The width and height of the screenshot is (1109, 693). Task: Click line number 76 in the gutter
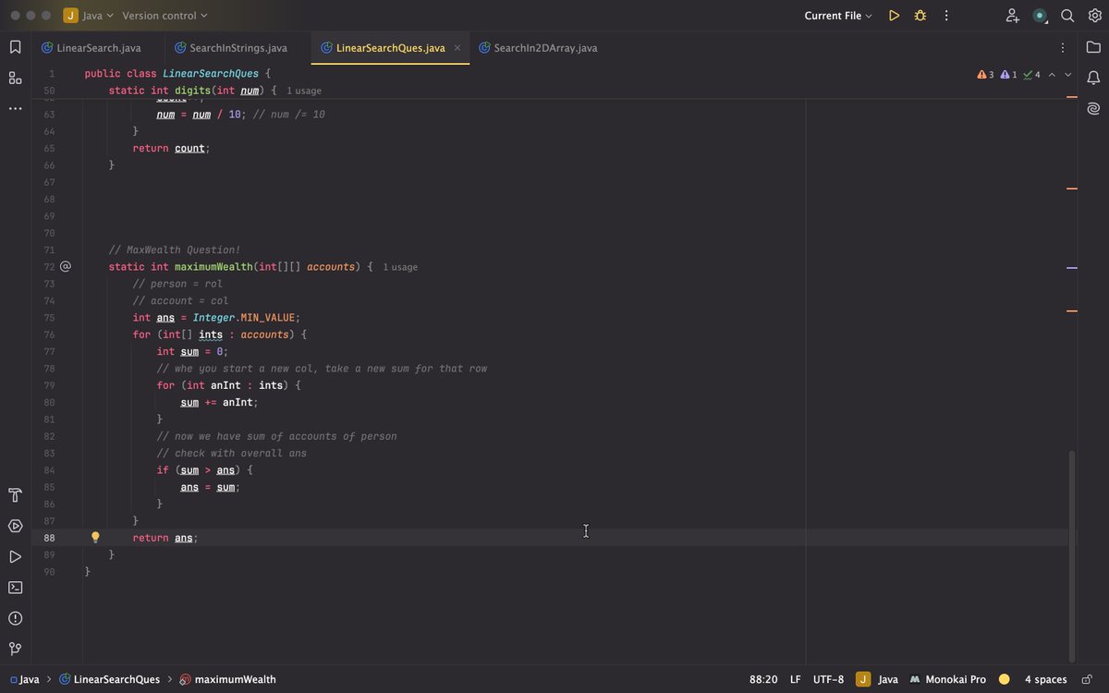(x=49, y=334)
